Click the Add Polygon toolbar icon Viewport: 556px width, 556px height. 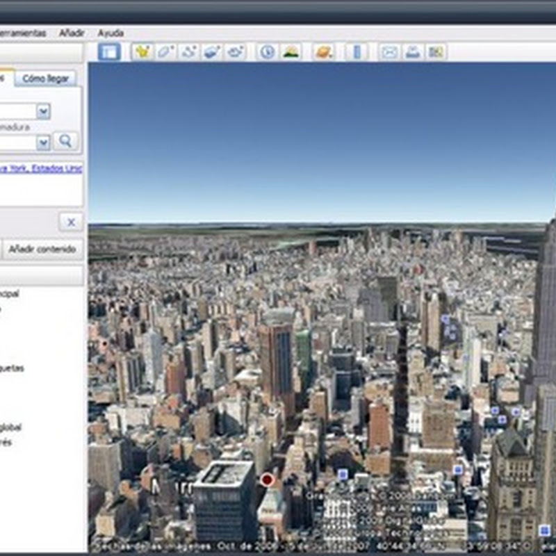165,52
